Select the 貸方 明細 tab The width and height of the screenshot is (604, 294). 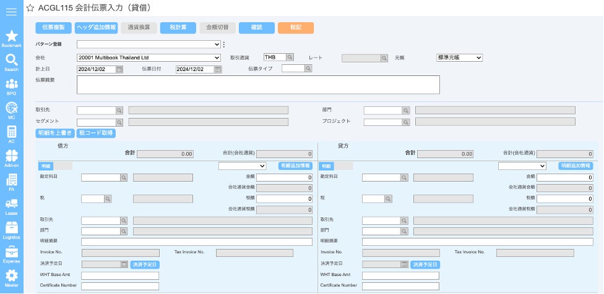coord(327,166)
